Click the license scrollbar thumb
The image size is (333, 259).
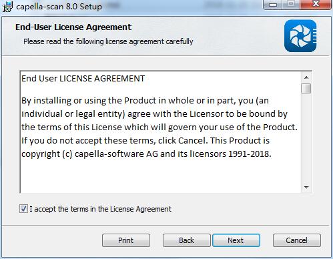[306, 88]
